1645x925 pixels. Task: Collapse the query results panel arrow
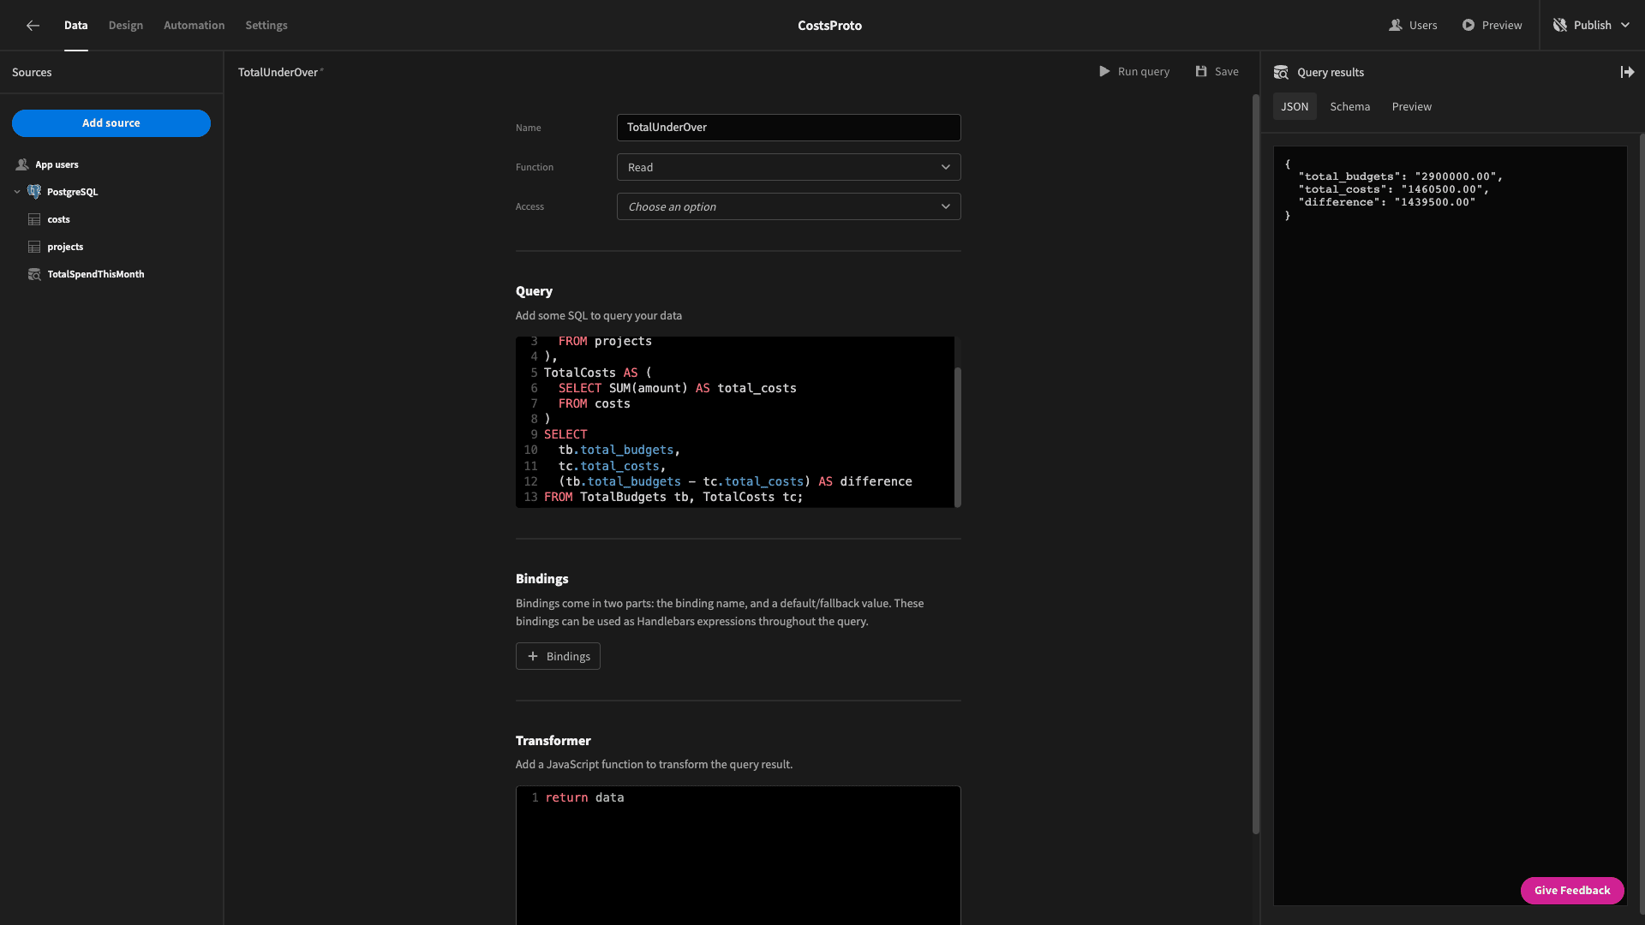pyautogui.click(x=1627, y=73)
